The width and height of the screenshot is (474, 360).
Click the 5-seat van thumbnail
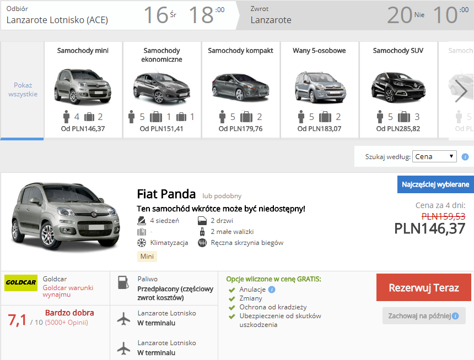coord(320,88)
